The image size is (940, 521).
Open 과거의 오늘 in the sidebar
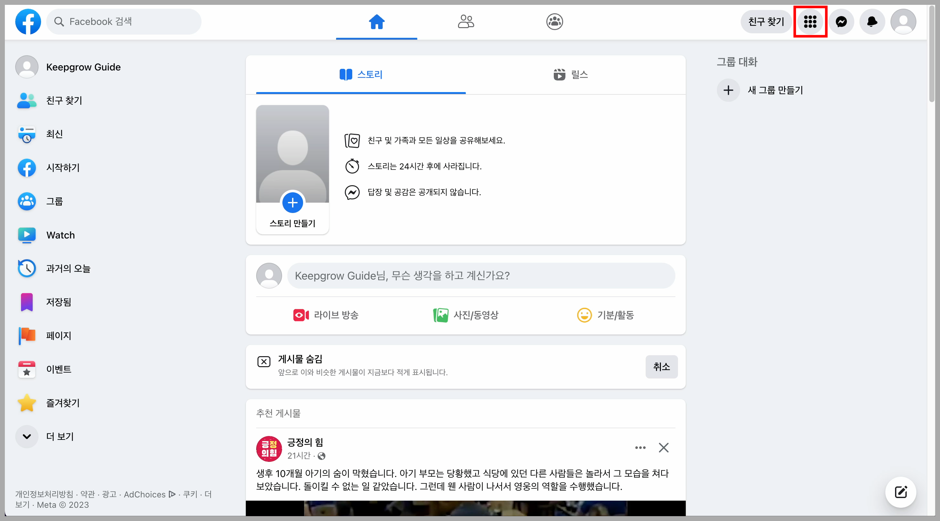coord(68,268)
